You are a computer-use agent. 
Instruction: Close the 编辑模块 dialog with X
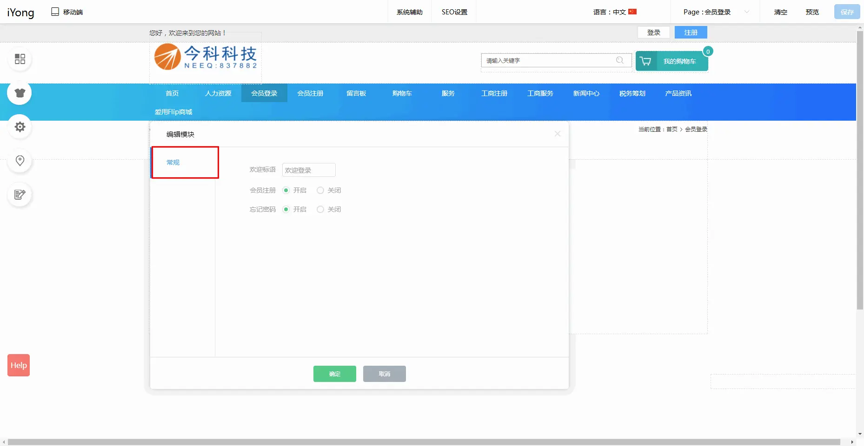point(558,134)
